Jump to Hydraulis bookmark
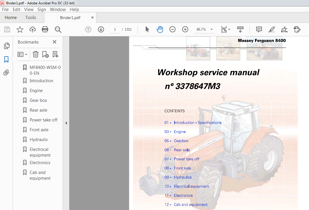The width and height of the screenshot is (309, 210). 39,140
